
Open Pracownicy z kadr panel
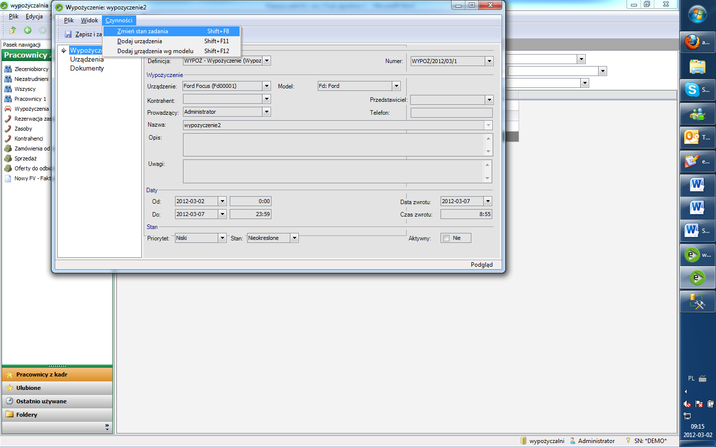[57, 374]
